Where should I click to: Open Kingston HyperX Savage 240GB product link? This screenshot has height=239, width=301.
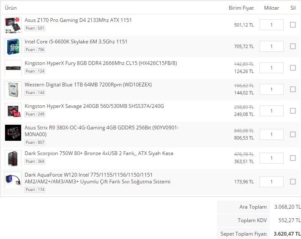pyautogui.click(x=94, y=106)
